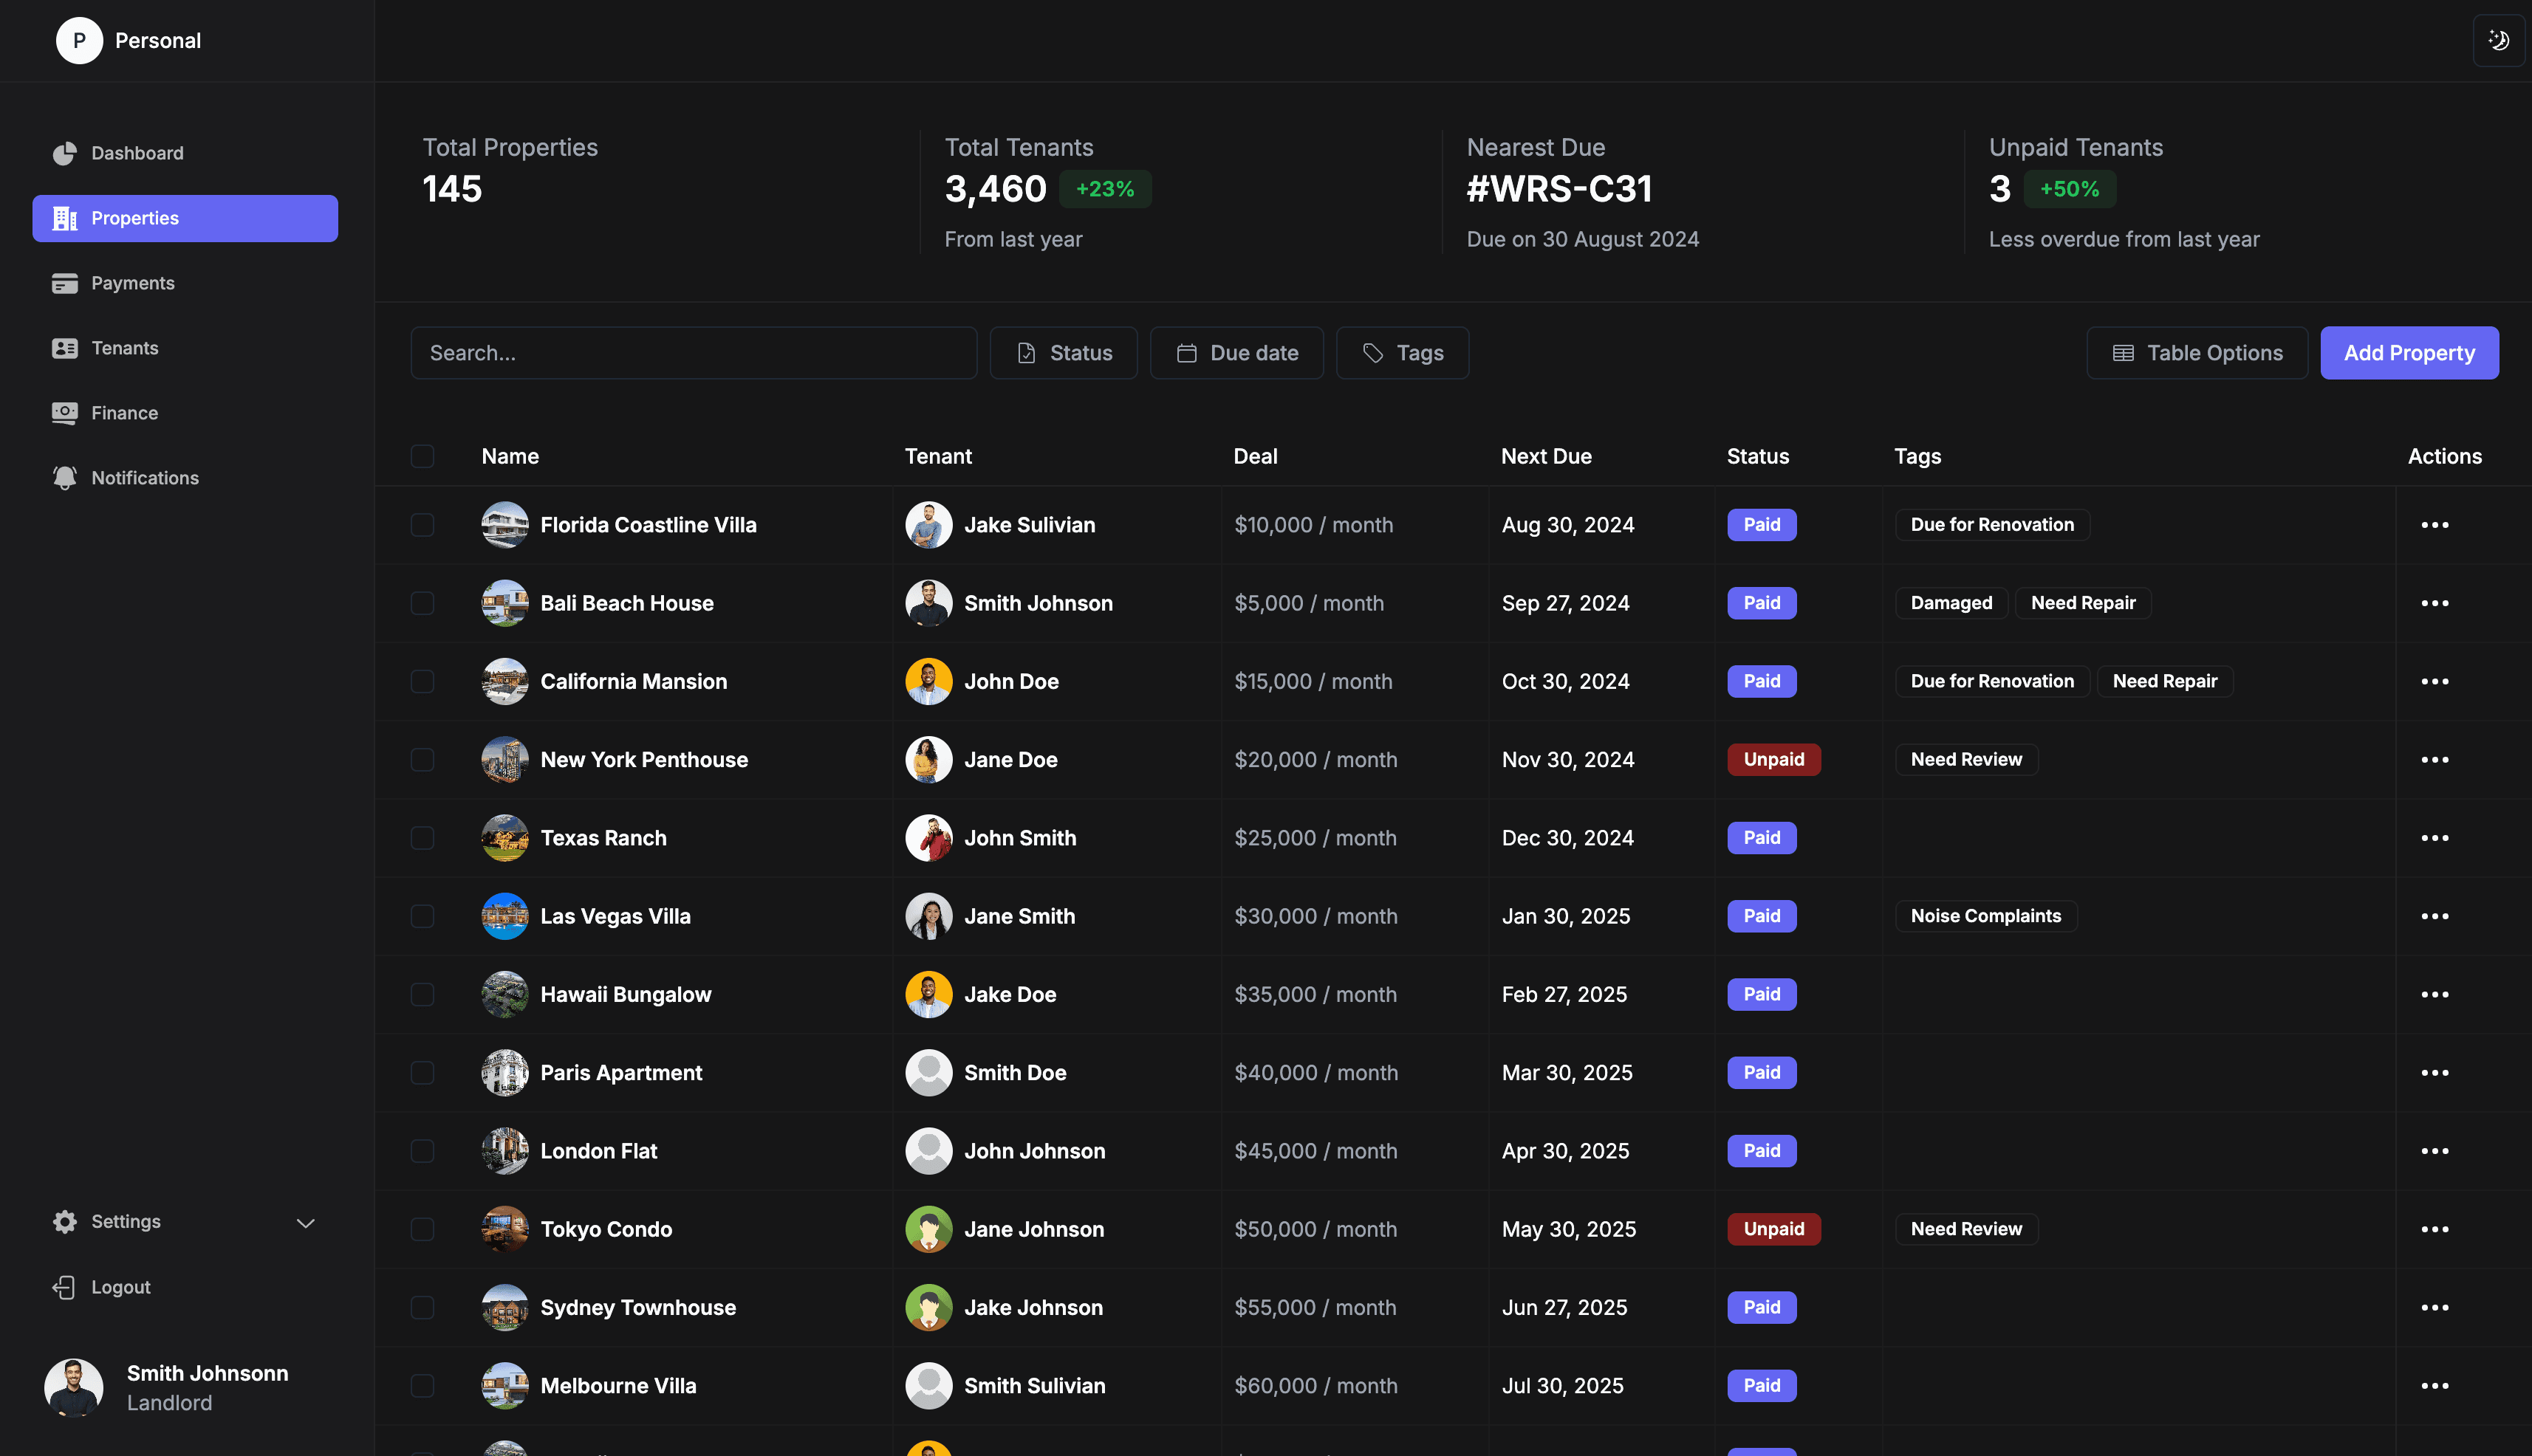Open the Finance section
This screenshot has width=2532, height=1456.
pyautogui.click(x=124, y=413)
